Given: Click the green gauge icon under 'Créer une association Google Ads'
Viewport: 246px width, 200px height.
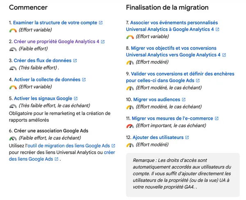Looking at the screenshot, I should point(13,138).
